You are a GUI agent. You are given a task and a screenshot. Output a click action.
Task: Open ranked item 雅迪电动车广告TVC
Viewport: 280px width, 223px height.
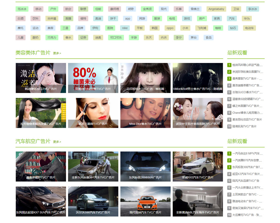(x=247, y=201)
